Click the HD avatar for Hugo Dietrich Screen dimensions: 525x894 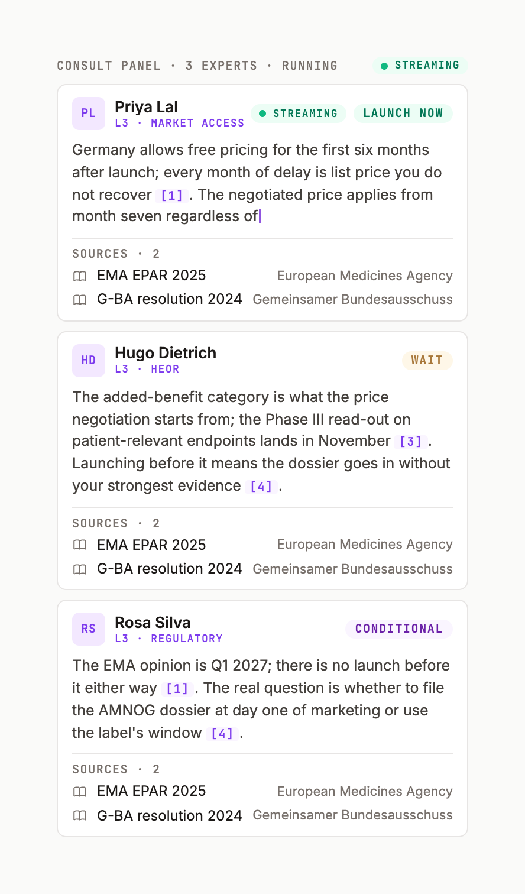coord(89,361)
